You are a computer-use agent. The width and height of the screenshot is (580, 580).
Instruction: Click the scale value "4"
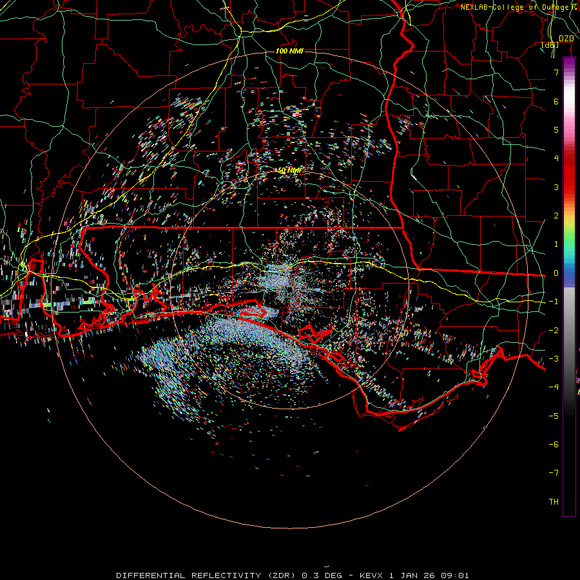[556, 159]
